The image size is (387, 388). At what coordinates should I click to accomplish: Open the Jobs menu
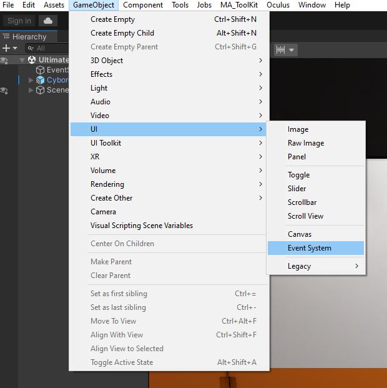(x=204, y=5)
